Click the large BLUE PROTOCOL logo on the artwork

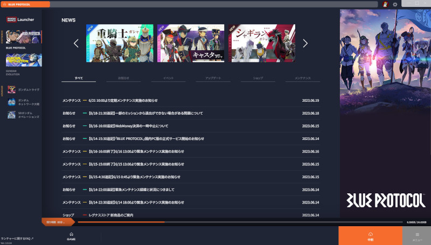(386, 200)
